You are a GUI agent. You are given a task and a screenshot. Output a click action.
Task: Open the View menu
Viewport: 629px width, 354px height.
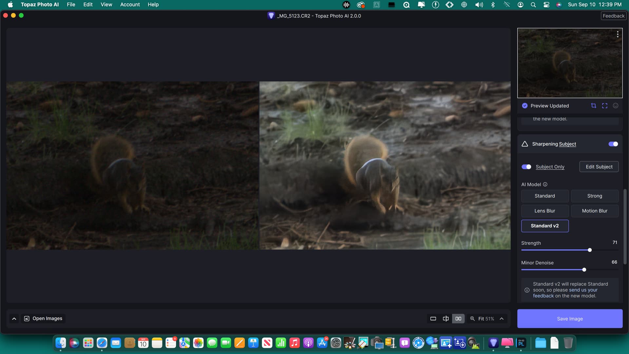click(x=106, y=5)
